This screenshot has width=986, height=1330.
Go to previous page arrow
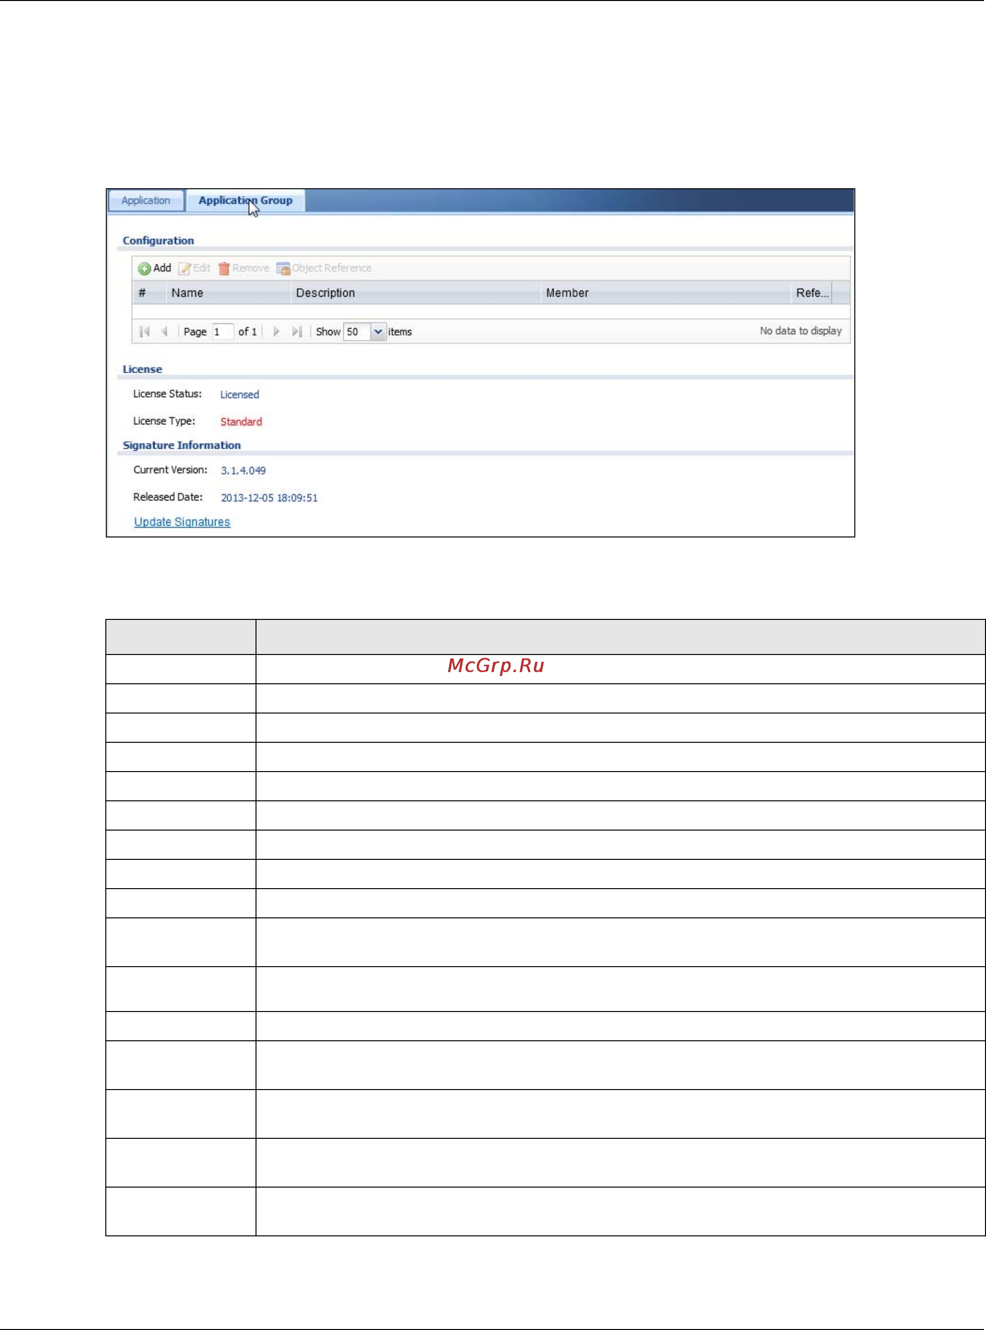click(x=164, y=331)
